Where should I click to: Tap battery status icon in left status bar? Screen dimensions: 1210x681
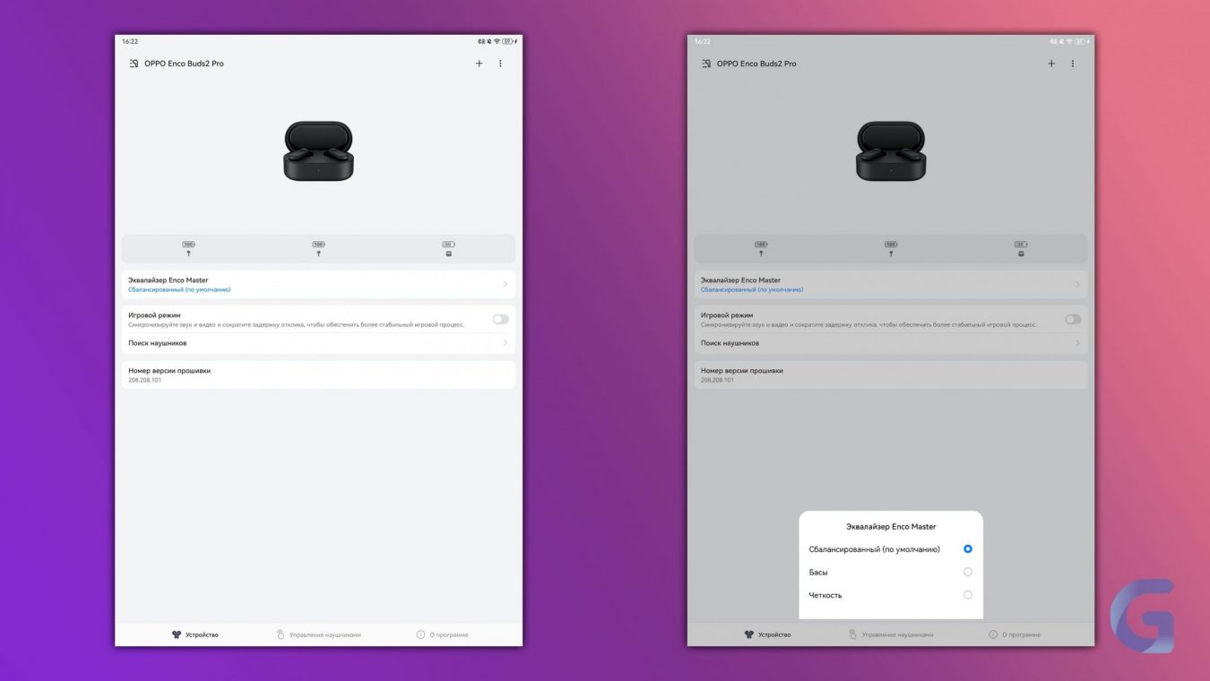click(509, 41)
